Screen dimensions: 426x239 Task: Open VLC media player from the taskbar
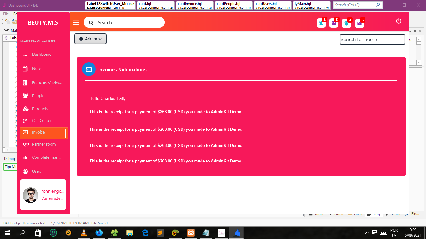click(x=83, y=233)
